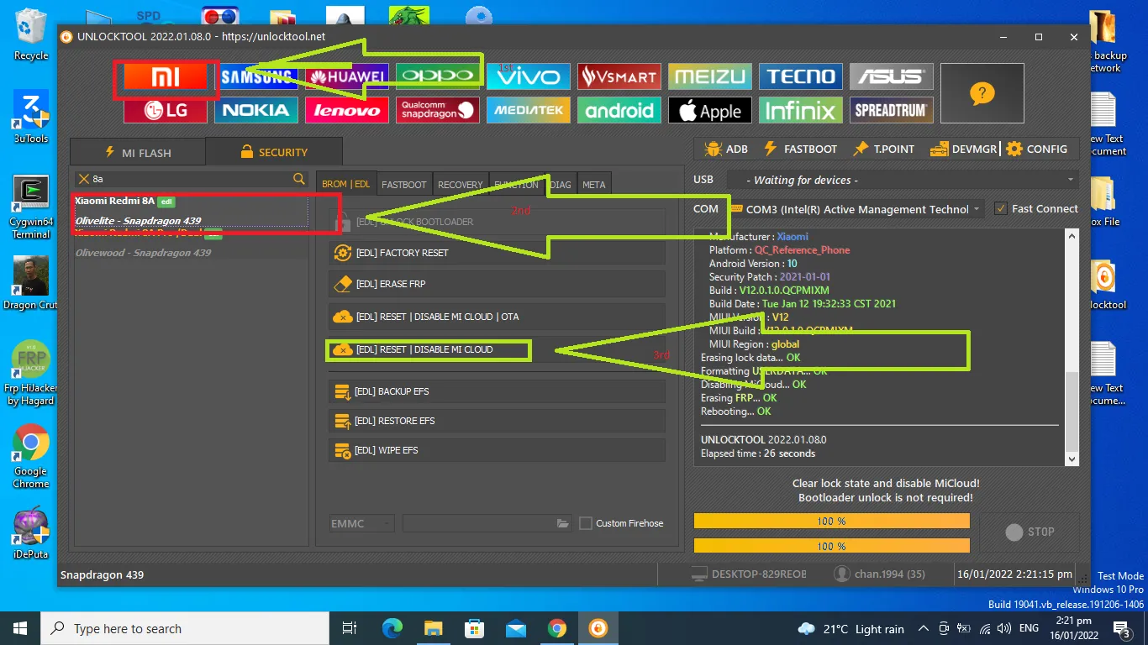Click the search magnifier icon
Viewport: 1148px width, 645px height.
pos(299,179)
